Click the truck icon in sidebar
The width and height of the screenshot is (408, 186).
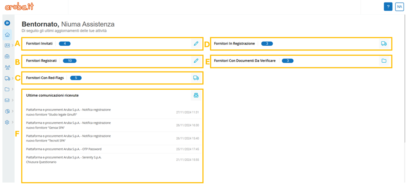click(x=7, y=78)
